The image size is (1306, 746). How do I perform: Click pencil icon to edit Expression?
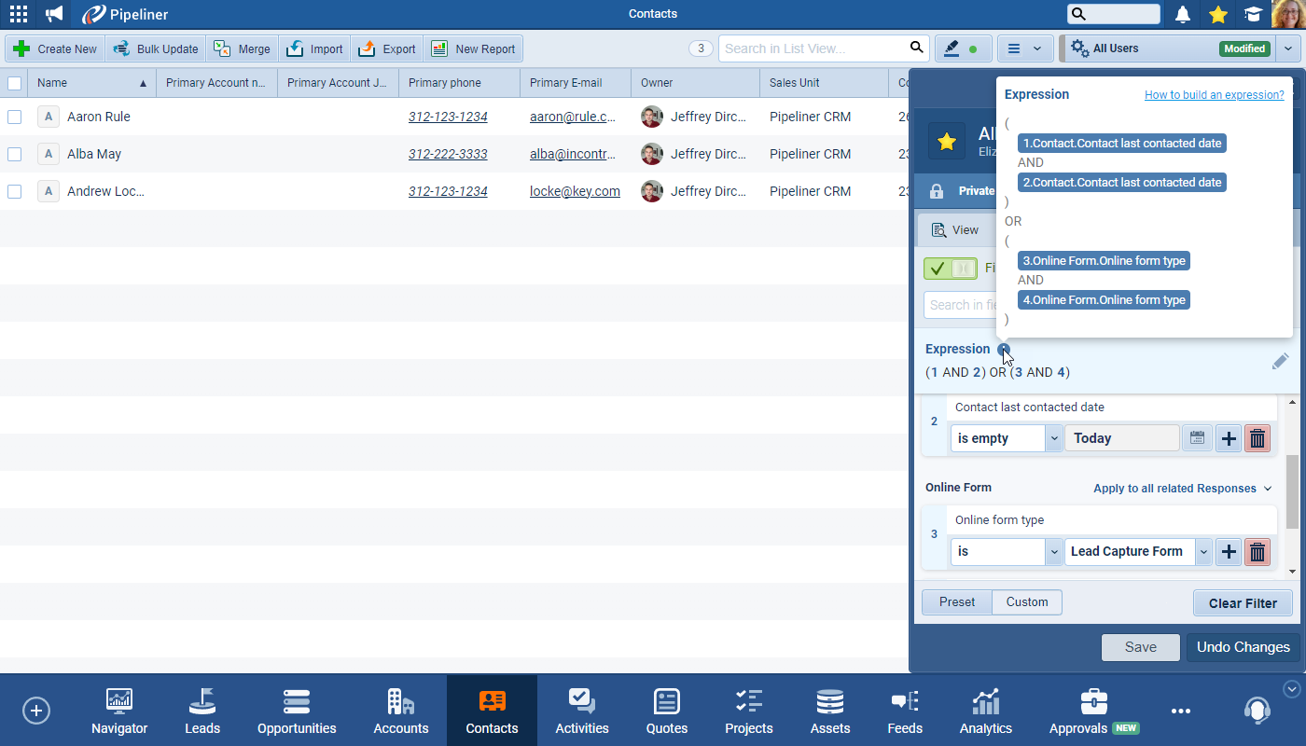(1280, 361)
